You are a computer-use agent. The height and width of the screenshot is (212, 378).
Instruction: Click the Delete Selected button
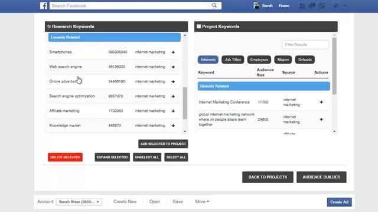tap(65, 157)
